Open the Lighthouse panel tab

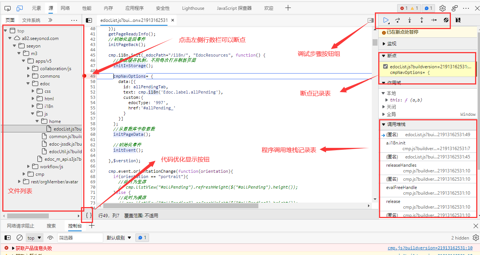[193, 8]
